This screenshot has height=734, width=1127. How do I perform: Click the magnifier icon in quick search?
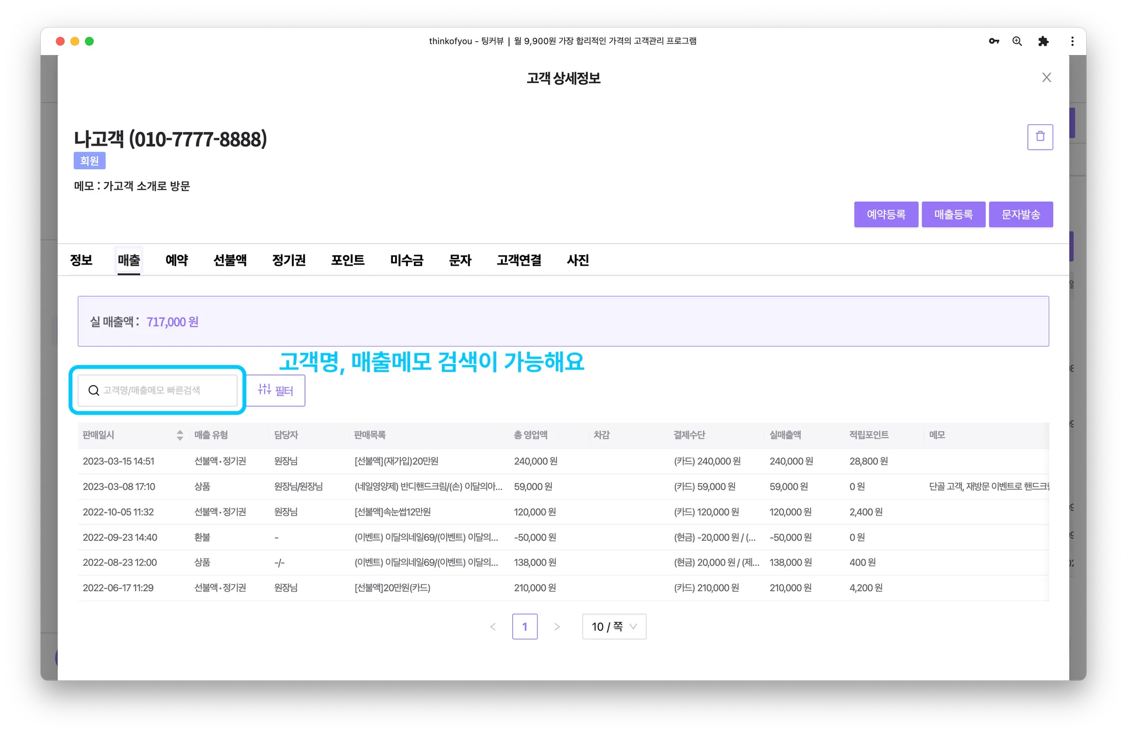pyautogui.click(x=94, y=390)
